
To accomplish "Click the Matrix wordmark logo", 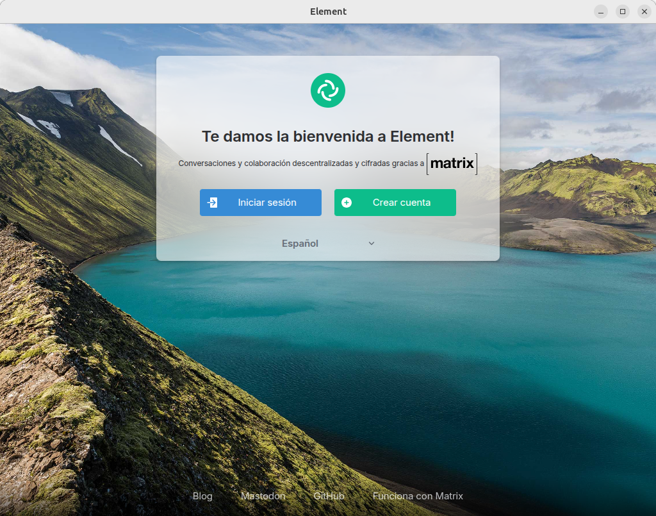I will 452,163.
